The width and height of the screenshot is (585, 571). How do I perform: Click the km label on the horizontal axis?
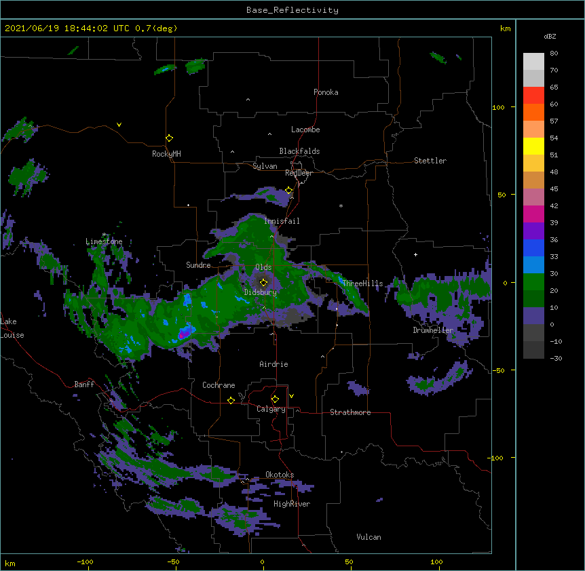click(10, 564)
